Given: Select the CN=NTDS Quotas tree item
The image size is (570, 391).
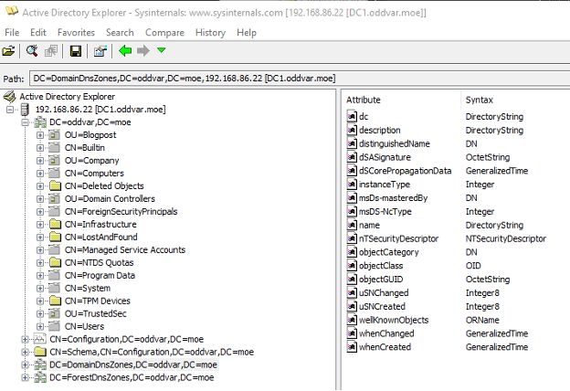Looking at the screenshot, I should pyautogui.click(x=99, y=262).
